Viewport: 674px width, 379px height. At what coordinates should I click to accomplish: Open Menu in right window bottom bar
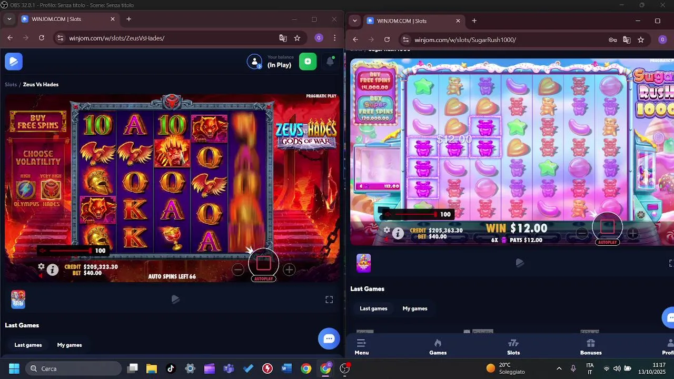[x=362, y=347]
